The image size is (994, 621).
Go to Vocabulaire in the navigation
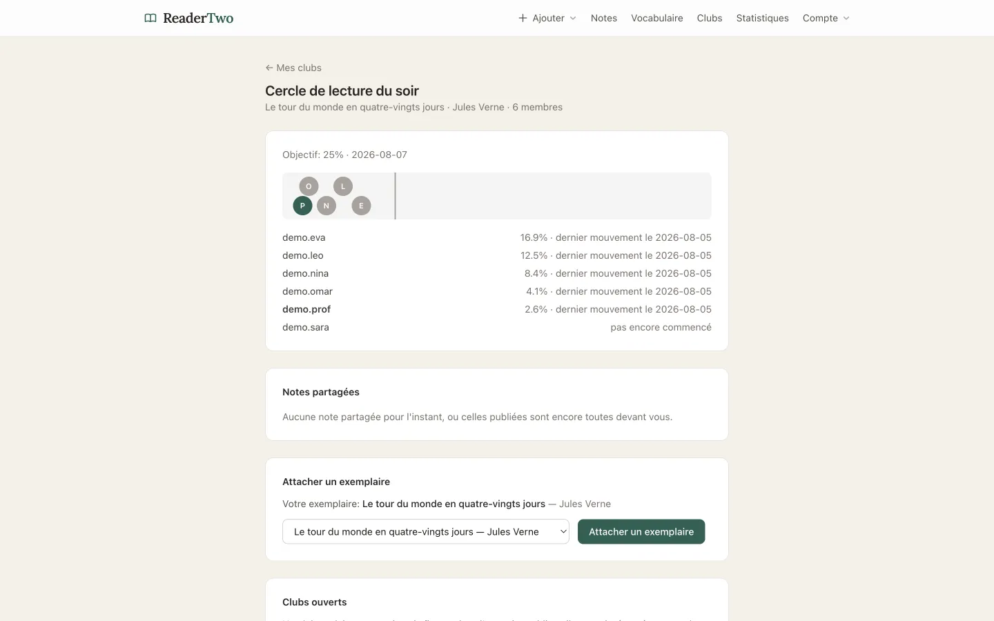pyautogui.click(x=657, y=18)
